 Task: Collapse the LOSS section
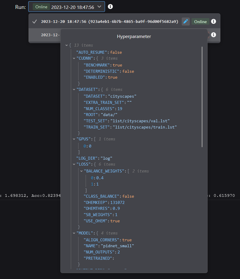click(74, 164)
